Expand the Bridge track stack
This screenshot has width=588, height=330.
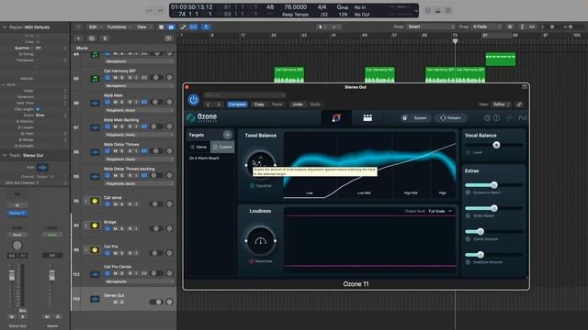(85, 225)
